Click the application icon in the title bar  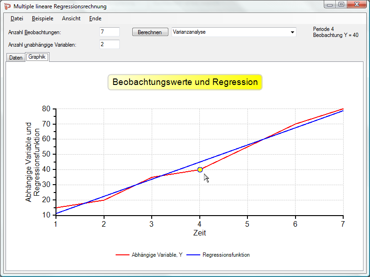[x=7, y=6]
